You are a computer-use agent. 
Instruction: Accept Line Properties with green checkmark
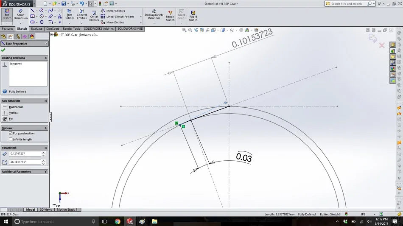click(3, 50)
